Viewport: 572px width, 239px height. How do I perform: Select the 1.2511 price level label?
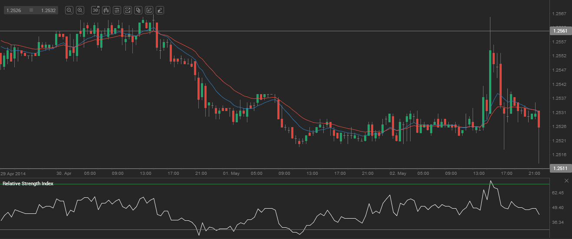[x=560, y=168]
